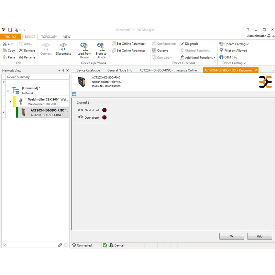Click Load from Device icon

(x=84, y=47)
